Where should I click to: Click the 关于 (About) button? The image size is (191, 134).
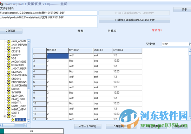pyautogui.click(x=182, y=9)
